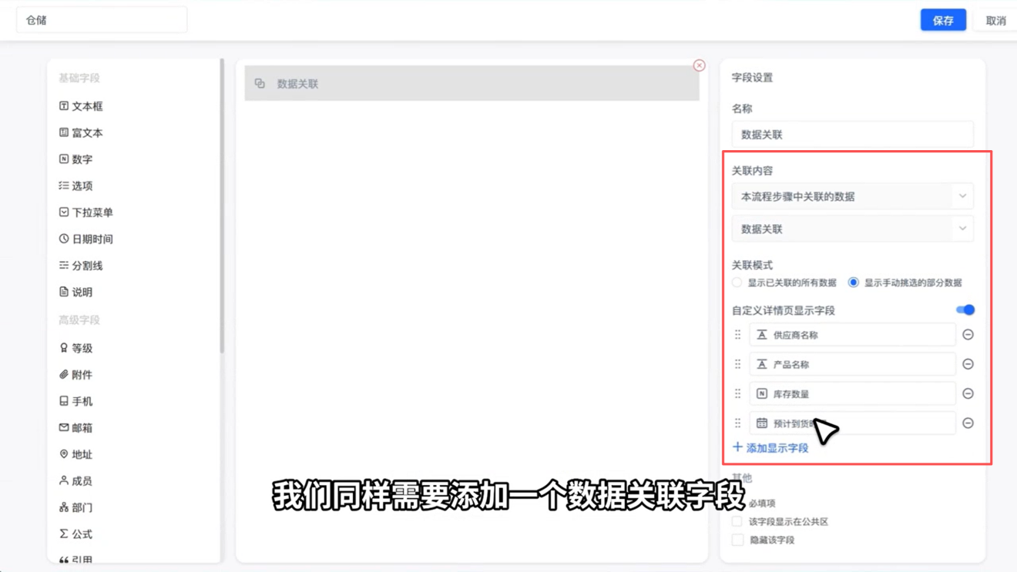The image size is (1017, 572).
Task: Check 该字段显示在公共区 checkbox
Action: point(737,521)
